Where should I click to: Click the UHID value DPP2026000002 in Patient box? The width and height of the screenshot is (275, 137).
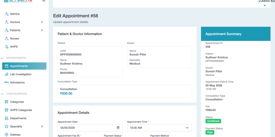pos(71,55)
